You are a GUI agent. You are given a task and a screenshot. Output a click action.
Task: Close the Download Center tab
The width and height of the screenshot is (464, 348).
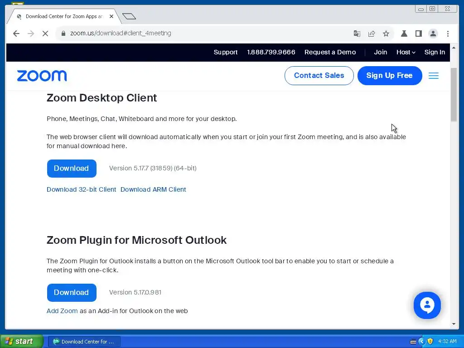coord(111,16)
